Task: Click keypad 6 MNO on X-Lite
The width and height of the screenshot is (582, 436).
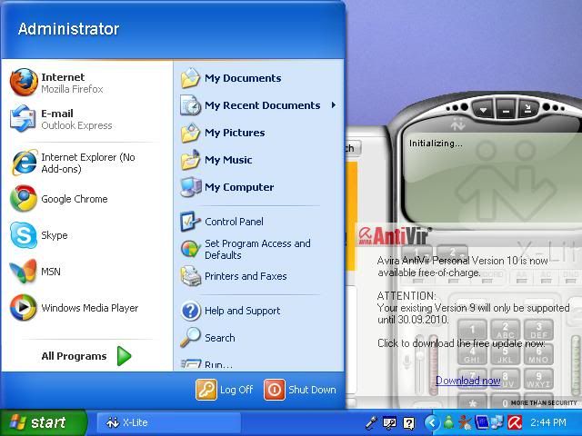Action: click(538, 354)
